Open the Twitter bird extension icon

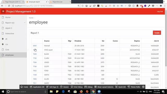coord(94,6)
